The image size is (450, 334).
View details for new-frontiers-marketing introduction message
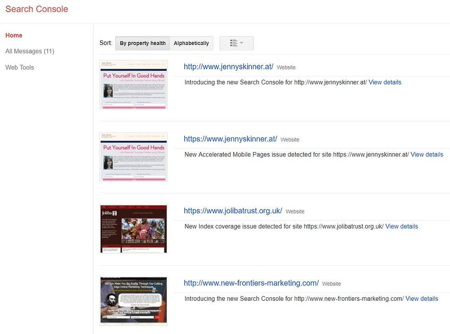tap(422, 299)
